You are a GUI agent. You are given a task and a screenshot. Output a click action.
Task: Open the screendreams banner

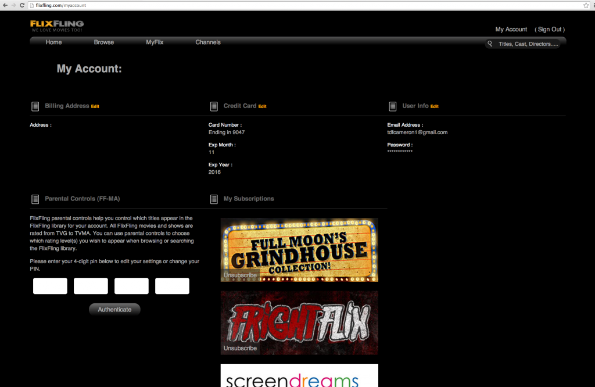coord(299,375)
